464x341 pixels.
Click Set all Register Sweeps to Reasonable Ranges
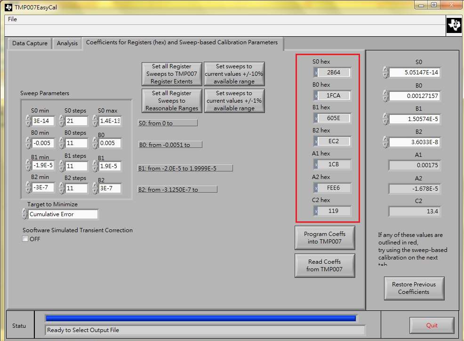(x=172, y=101)
